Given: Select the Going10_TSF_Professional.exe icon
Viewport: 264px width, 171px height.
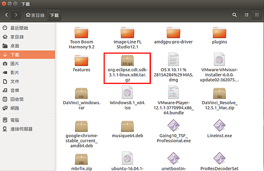Looking at the screenshot, I should tap(173, 125).
